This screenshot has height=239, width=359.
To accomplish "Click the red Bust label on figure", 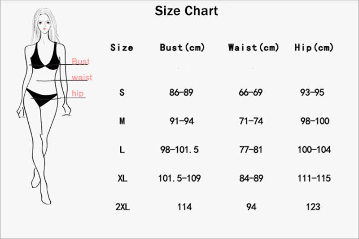I will (x=81, y=61).
